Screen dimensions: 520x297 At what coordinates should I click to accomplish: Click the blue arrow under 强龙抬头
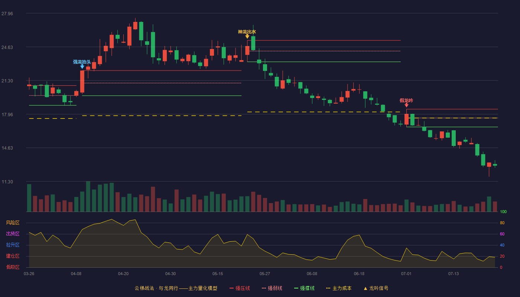[x=82, y=66]
